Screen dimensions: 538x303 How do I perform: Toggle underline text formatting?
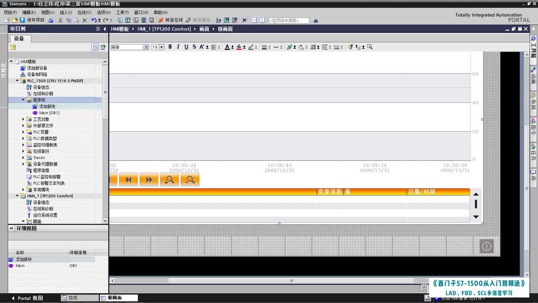pos(186,47)
